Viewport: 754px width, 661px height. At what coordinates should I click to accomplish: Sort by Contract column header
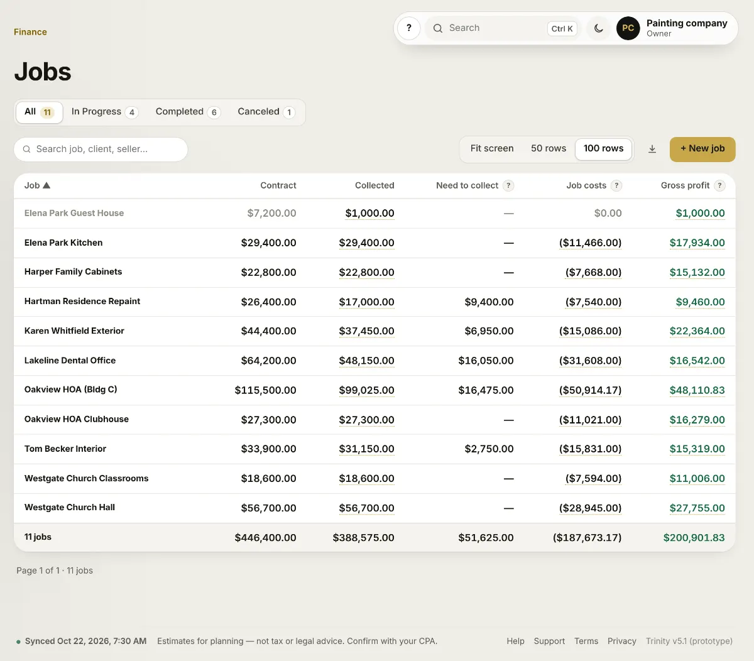(x=278, y=185)
